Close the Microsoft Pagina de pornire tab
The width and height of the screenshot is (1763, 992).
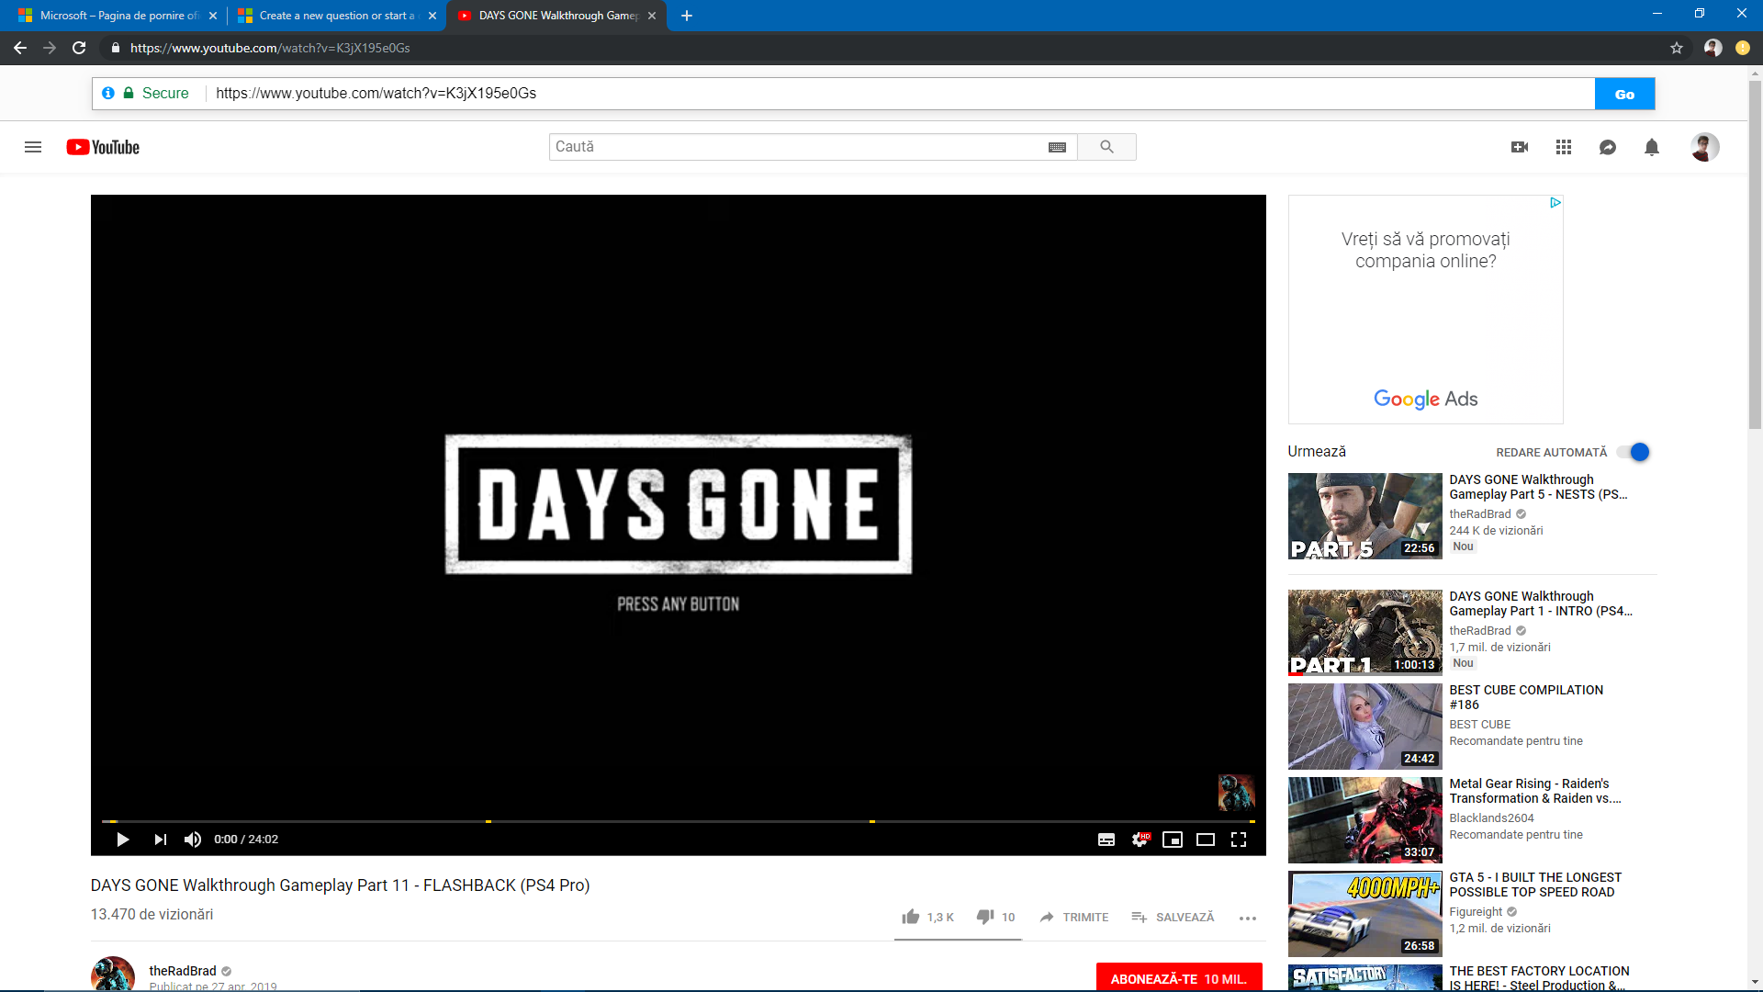click(x=213, y=16)
